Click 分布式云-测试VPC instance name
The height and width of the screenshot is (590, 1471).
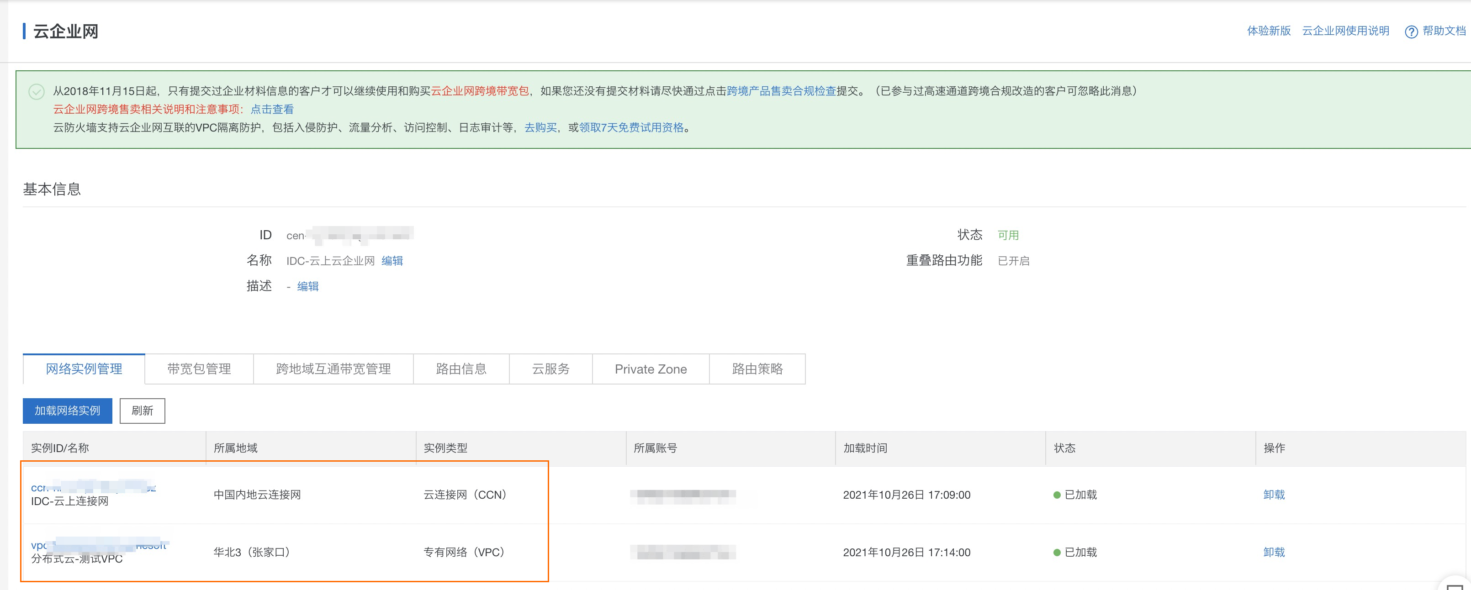(x=77, y=559)
